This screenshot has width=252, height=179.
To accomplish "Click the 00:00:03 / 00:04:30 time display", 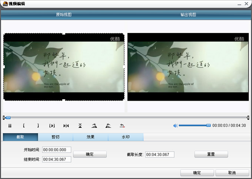I will tap(229, 126).
